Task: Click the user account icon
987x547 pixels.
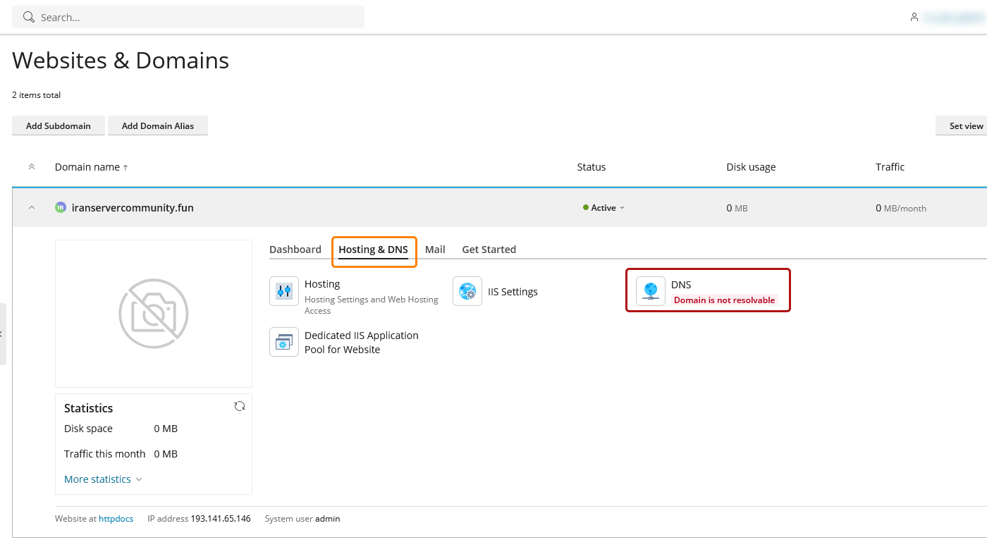Action: click(914, 17)
